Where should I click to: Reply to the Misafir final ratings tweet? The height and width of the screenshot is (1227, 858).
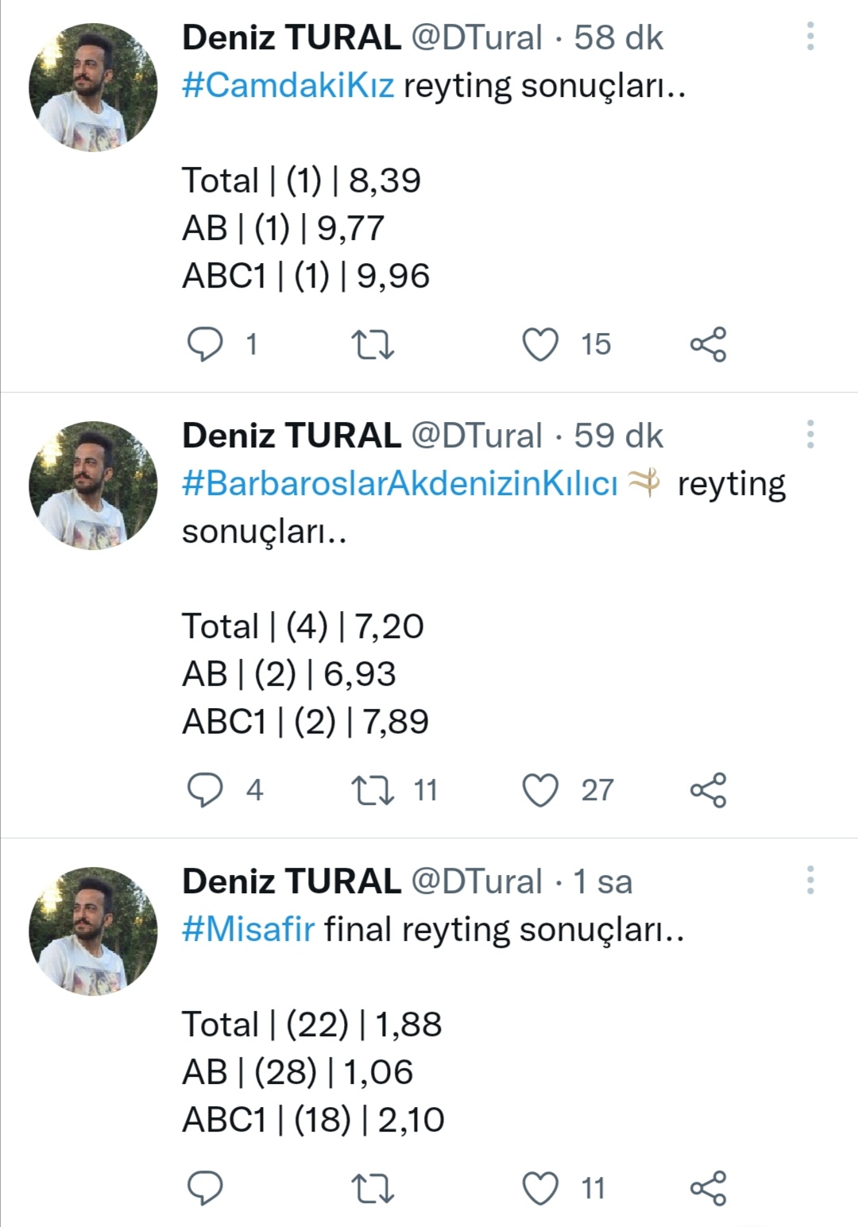[205, 1188]
